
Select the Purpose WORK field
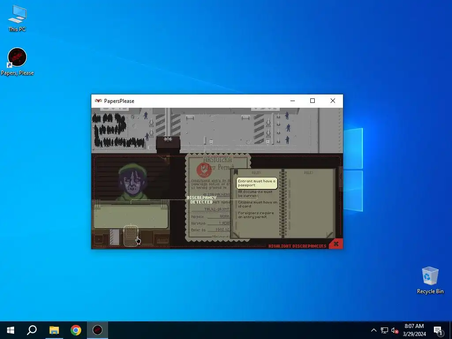[211, 216]
